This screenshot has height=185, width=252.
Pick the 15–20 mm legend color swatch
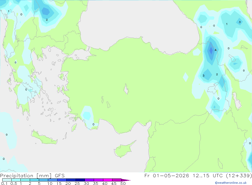click(x=62, y=180)
